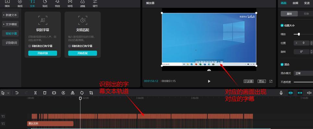Select the 默认文本 clip on timeline
This screenshot has width=313, height=129.
coord(50,124)
